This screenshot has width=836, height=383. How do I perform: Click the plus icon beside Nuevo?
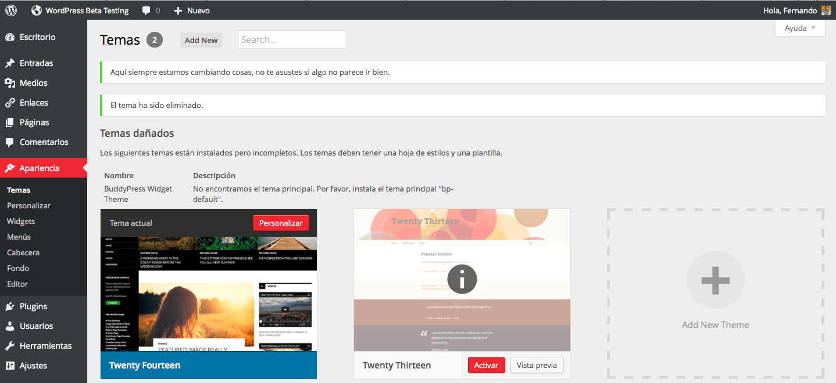pyautogui.click(x=178, y=10)
